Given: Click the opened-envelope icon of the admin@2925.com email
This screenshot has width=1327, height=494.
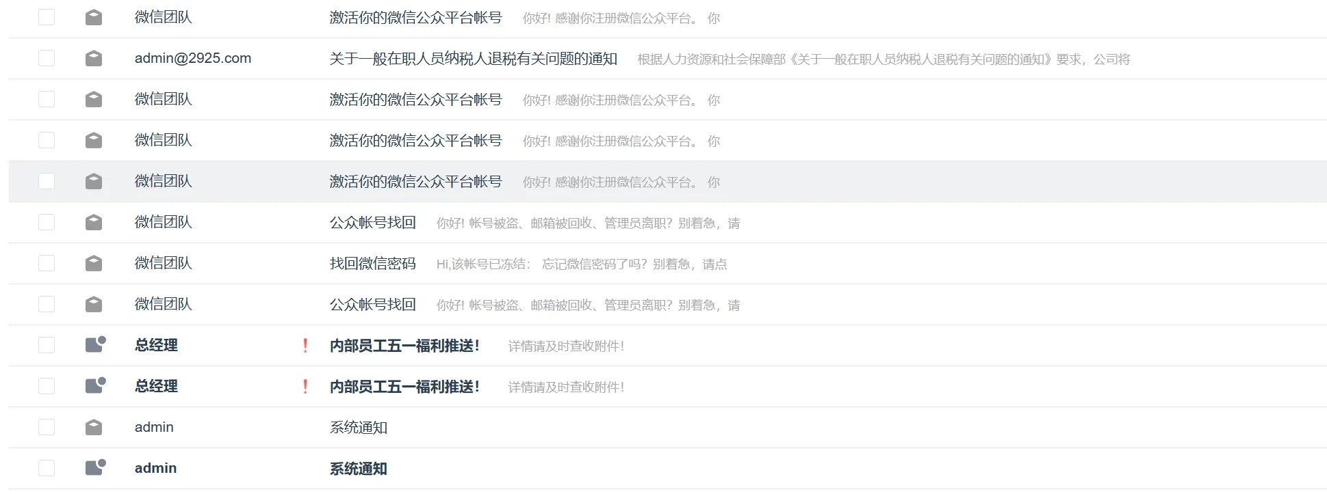Looking at the screenshot, I should pos(94,58).
